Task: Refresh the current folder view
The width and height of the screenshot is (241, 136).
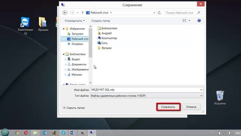Action: [x=159, y=12]
